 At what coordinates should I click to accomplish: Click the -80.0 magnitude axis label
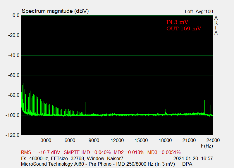tap(14, 95)
